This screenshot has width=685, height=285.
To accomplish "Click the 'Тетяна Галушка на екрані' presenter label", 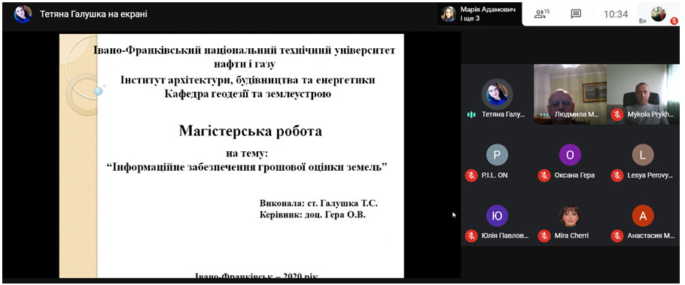I will pyautogui.click(x=93, y=14).
